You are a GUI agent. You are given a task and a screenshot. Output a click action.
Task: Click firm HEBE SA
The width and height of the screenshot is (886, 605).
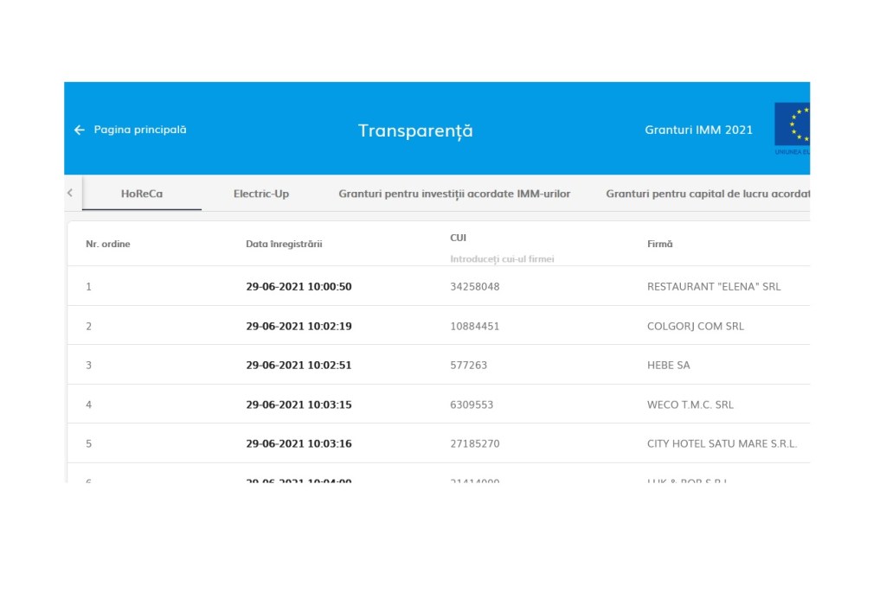[x=669, y=365]
